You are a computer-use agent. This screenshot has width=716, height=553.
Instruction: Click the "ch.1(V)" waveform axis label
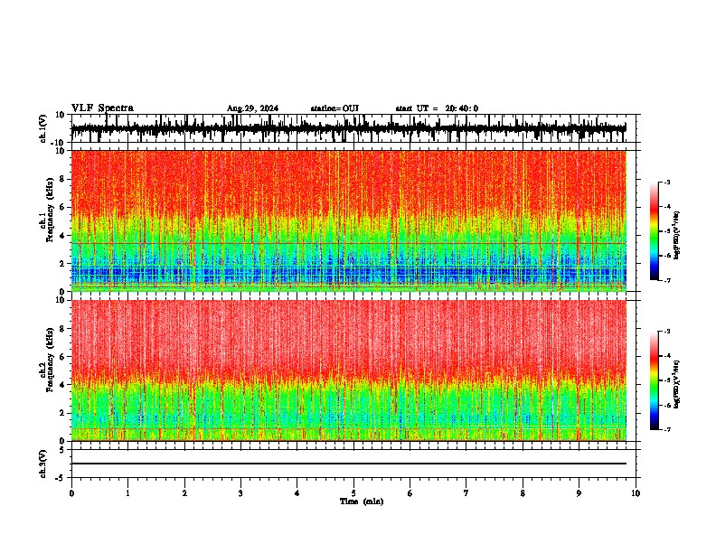[x=43, y=128]
